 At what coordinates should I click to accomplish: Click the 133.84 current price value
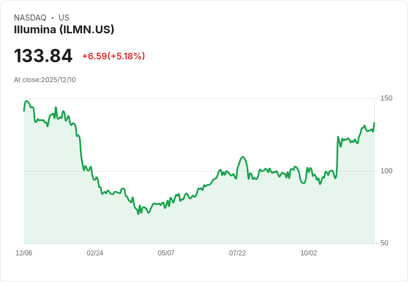click(43, 56)
